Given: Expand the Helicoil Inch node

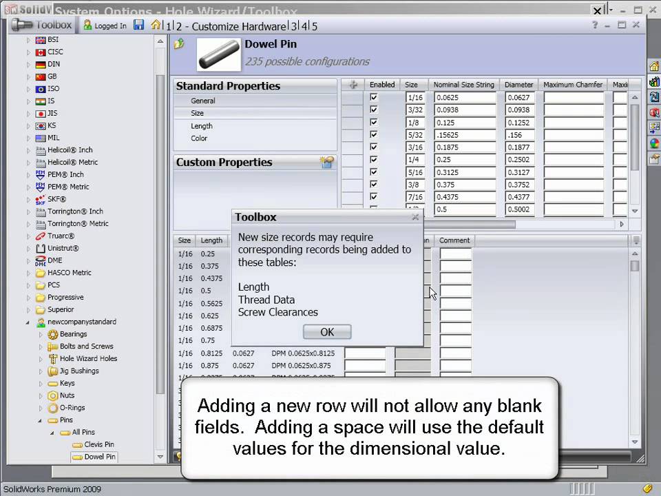Looking at the screenshot, I should click(x=28, y=150).
